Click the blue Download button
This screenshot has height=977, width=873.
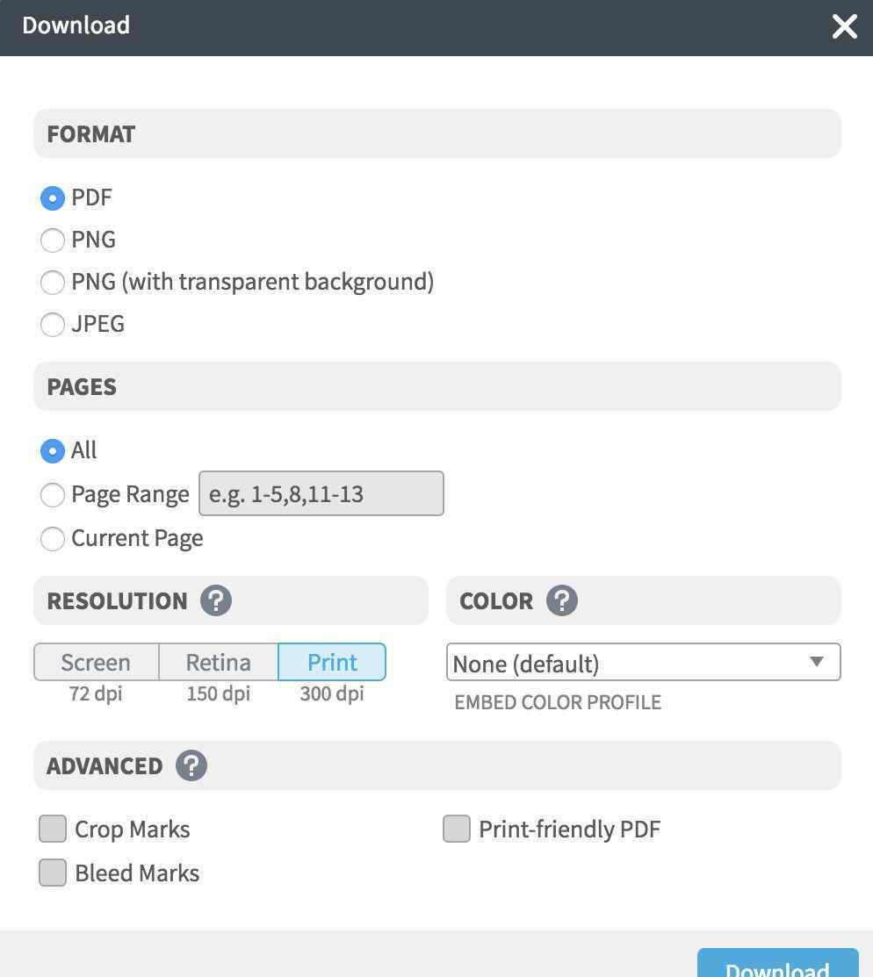(x=777, y=963)
